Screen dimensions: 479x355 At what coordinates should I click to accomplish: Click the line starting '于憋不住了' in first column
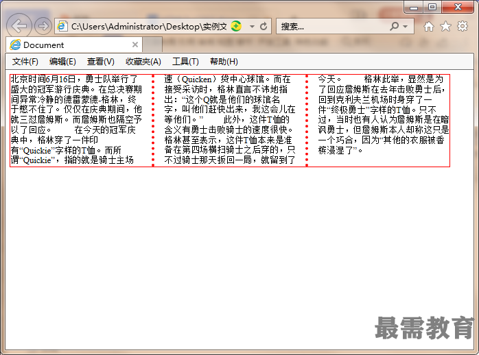(x=76, y=110)
